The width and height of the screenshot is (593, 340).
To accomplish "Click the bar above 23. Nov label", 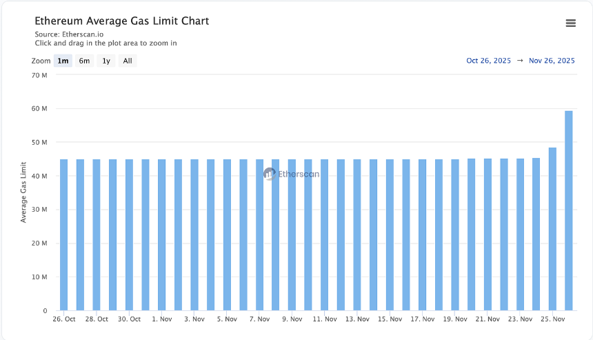I will pyautogui.click(x=520, y=234).
